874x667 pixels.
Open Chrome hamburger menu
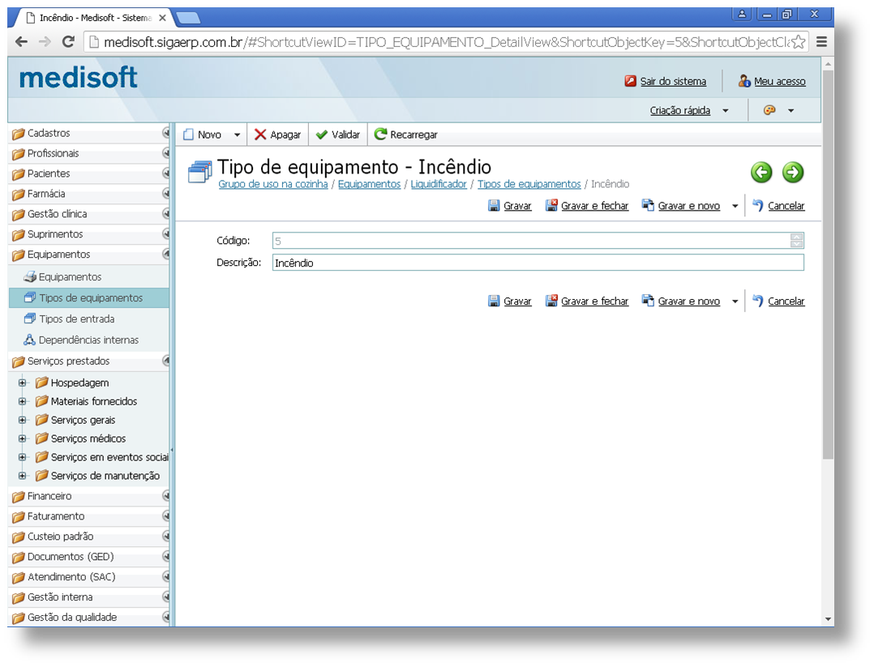821,42
